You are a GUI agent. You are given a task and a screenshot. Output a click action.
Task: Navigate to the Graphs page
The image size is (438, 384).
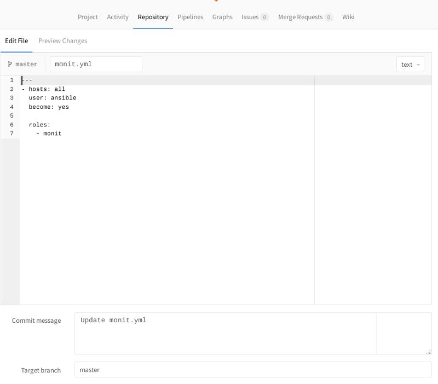pos(222,17)
